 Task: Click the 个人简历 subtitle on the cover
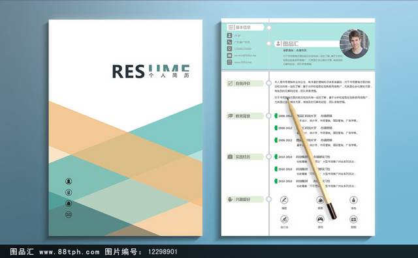[x=169, y=76]
